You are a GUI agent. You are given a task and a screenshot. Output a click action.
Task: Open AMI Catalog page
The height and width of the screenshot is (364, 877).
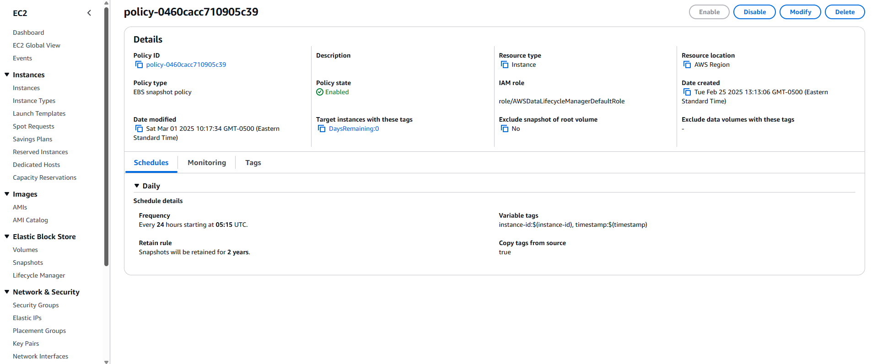pyautogui.click(x=30, y=220)
